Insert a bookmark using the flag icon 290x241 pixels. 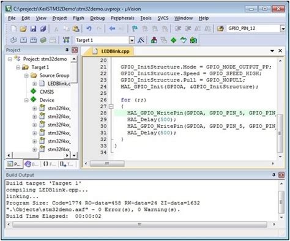tap(135, 29)
